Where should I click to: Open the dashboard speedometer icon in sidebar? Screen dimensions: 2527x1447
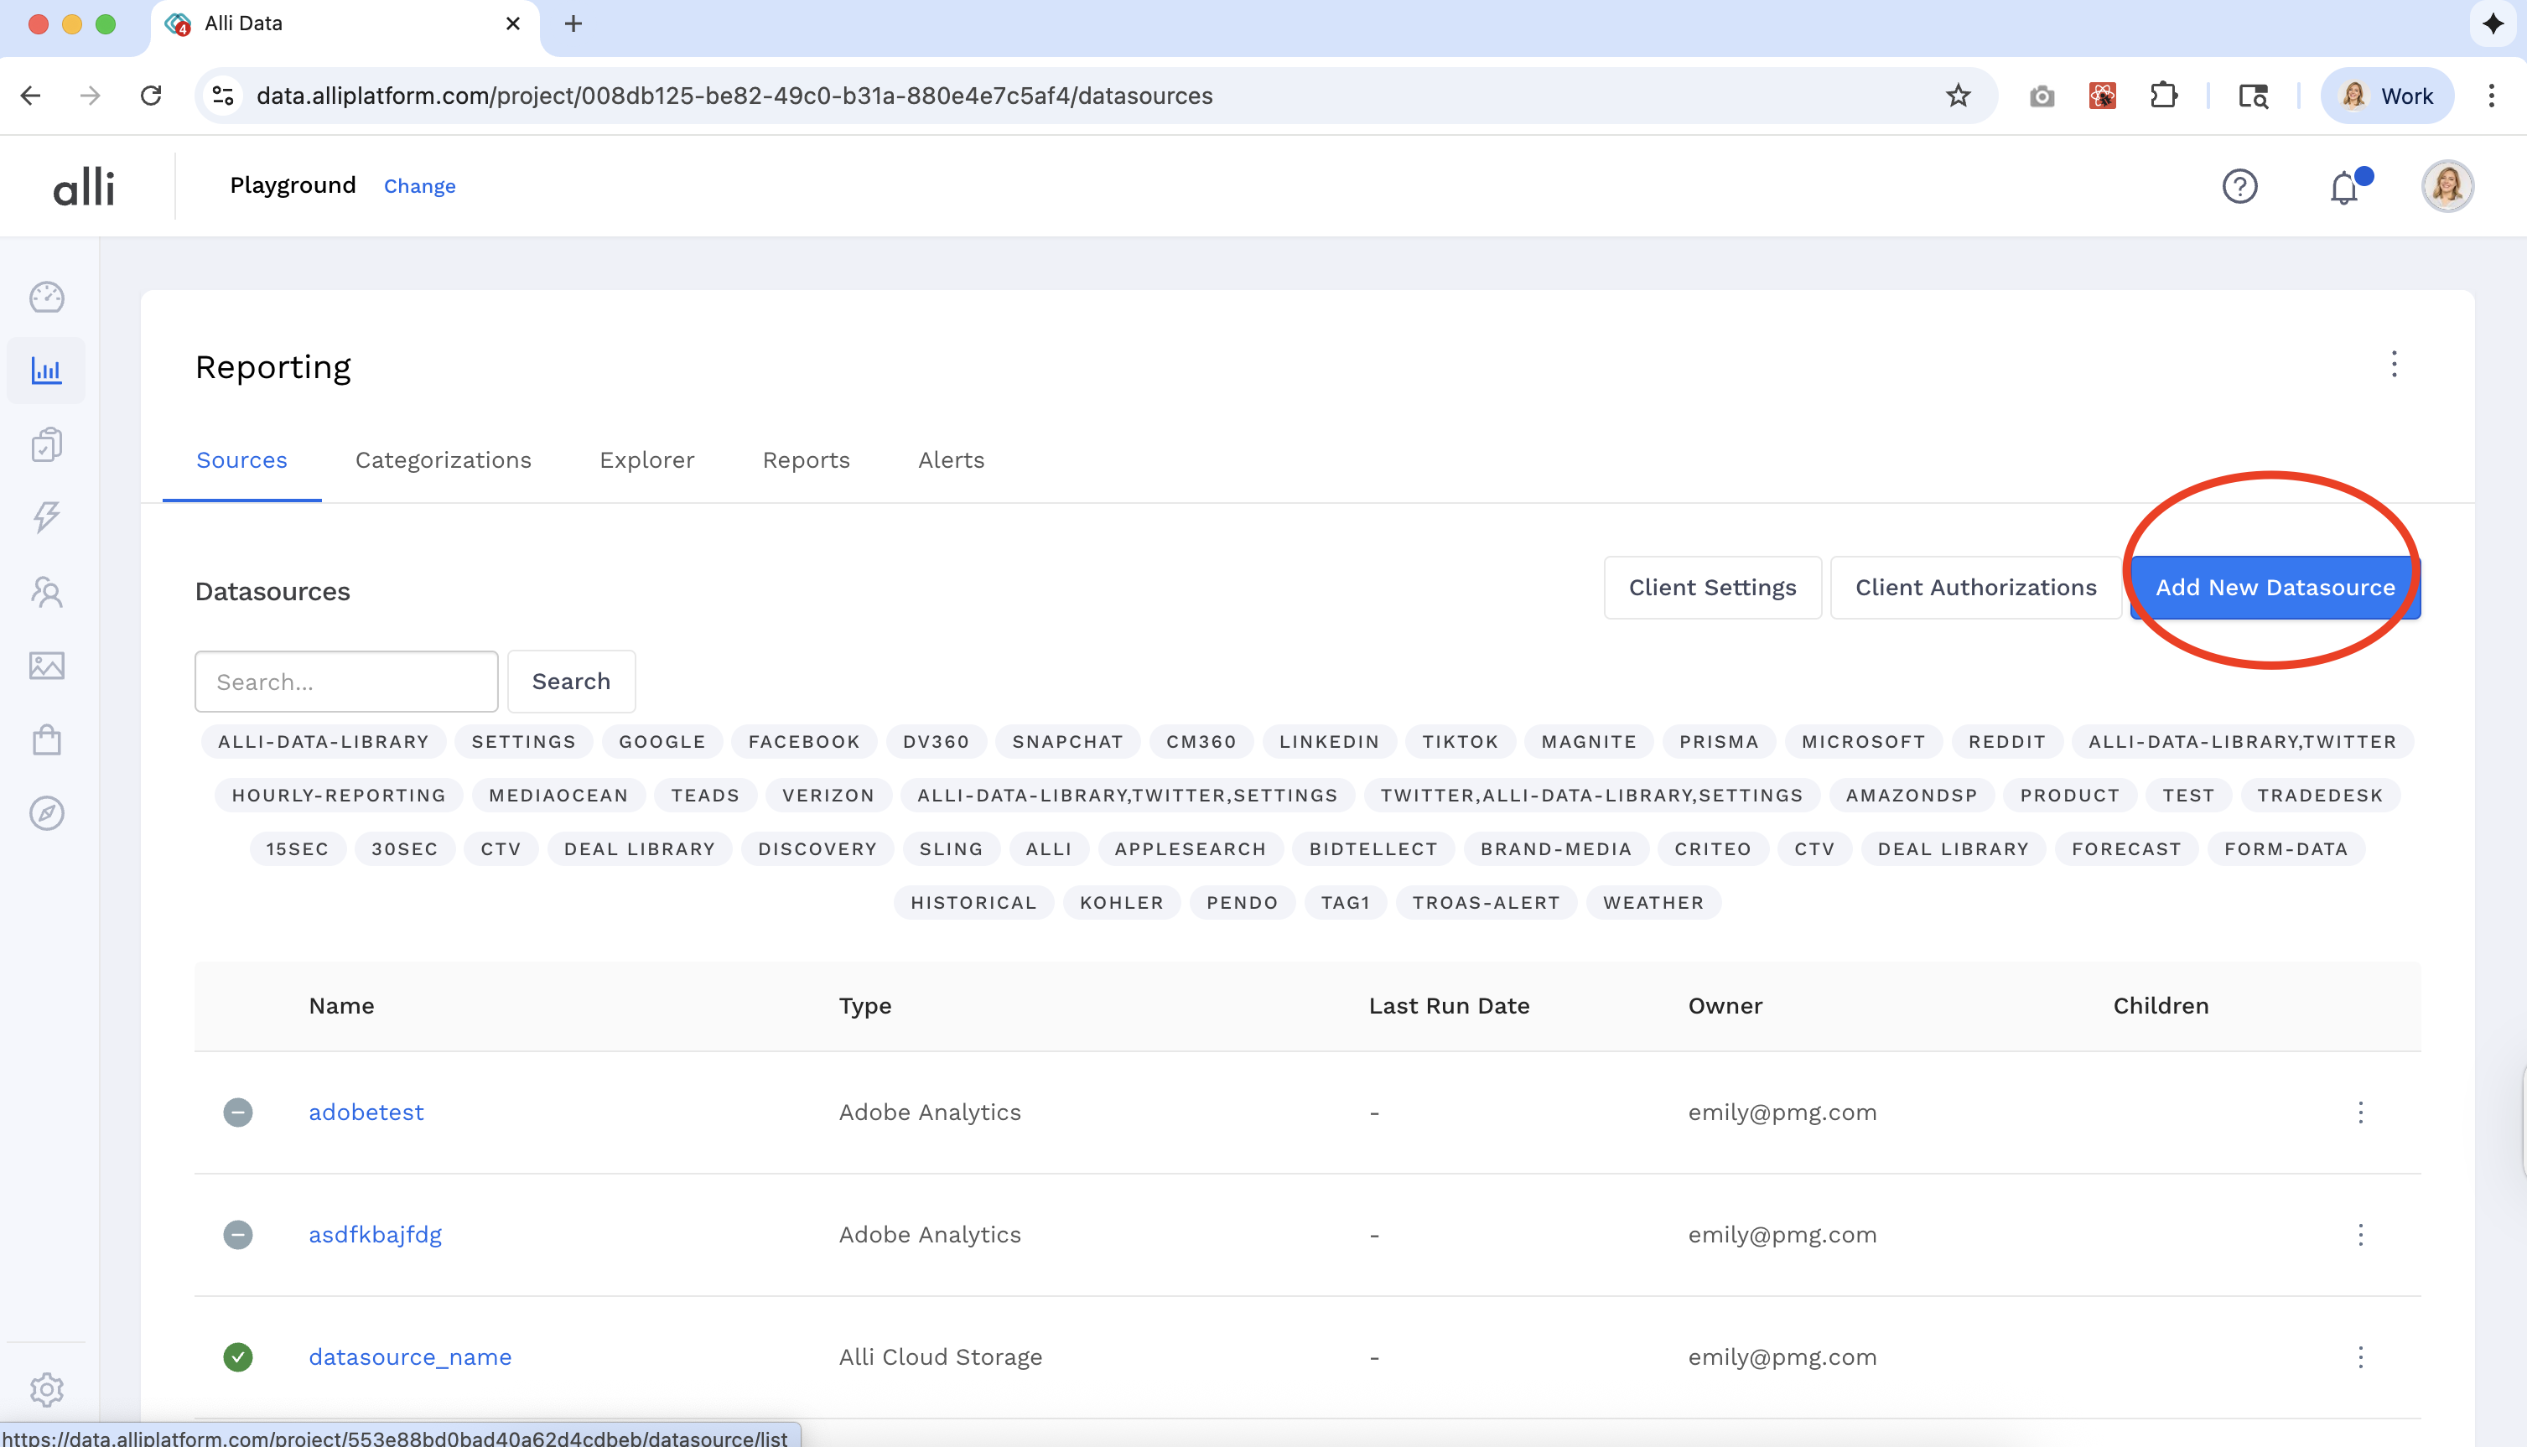[46, 297]
